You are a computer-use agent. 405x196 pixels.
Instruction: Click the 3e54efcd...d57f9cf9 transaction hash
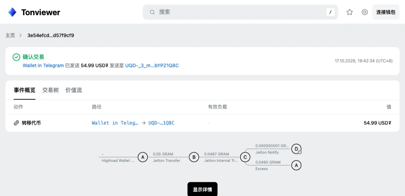click(51, 35)
